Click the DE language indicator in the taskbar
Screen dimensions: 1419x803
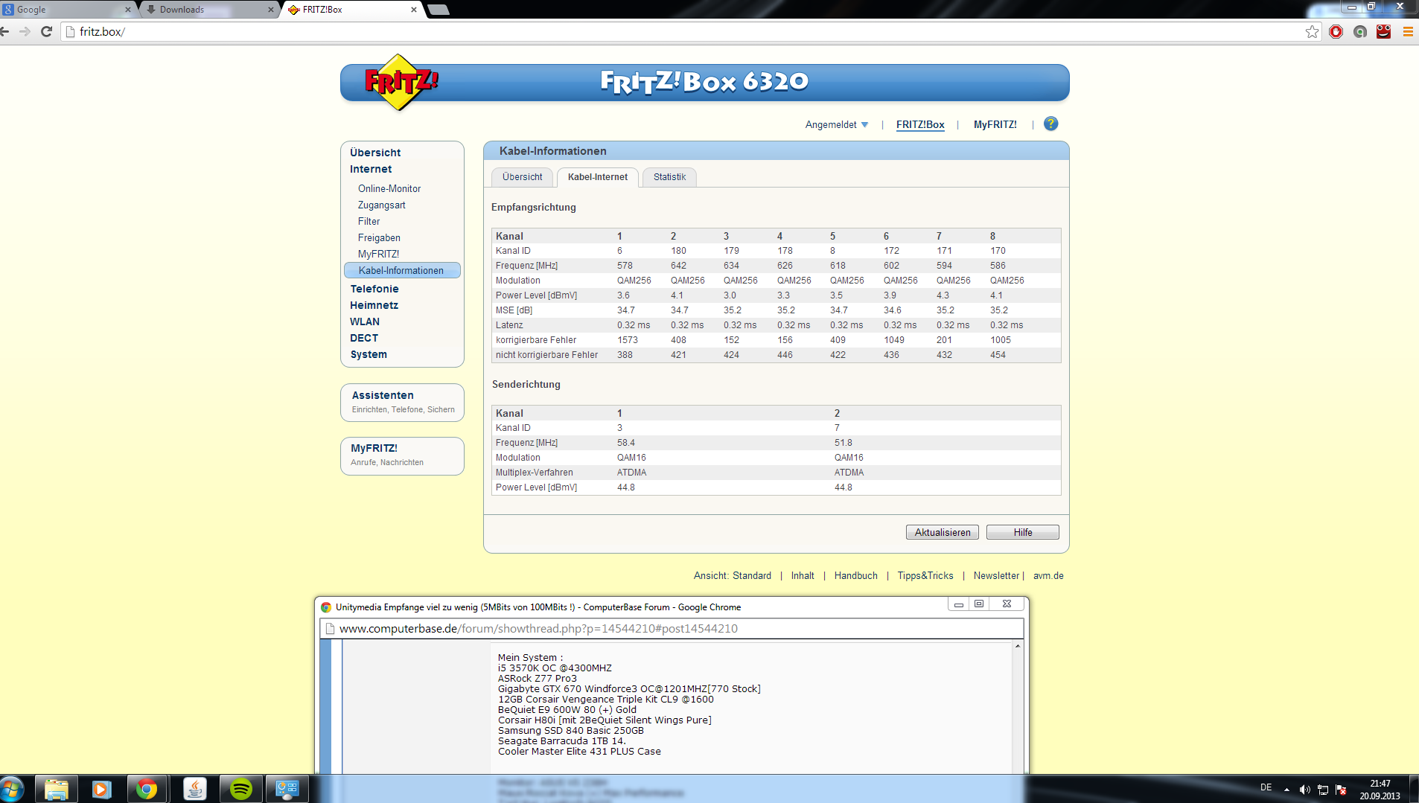(1266, 787)
